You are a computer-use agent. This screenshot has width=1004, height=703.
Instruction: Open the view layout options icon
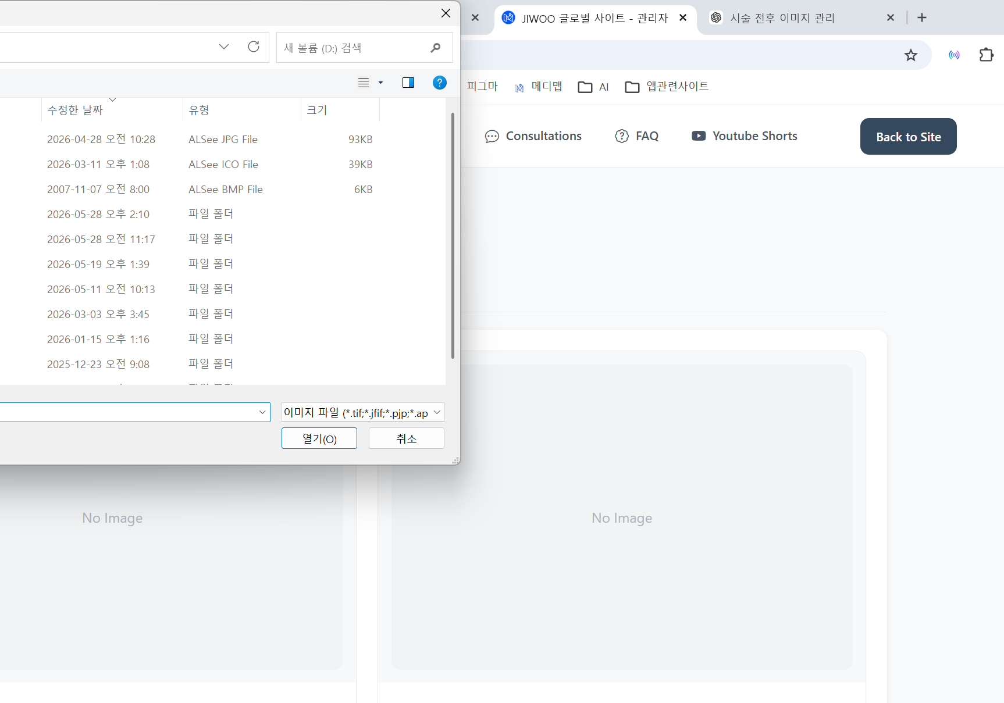pyautogui.click(x=364, y=83)
